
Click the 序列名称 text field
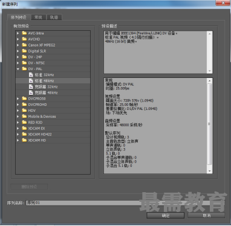tap(125, 203)
